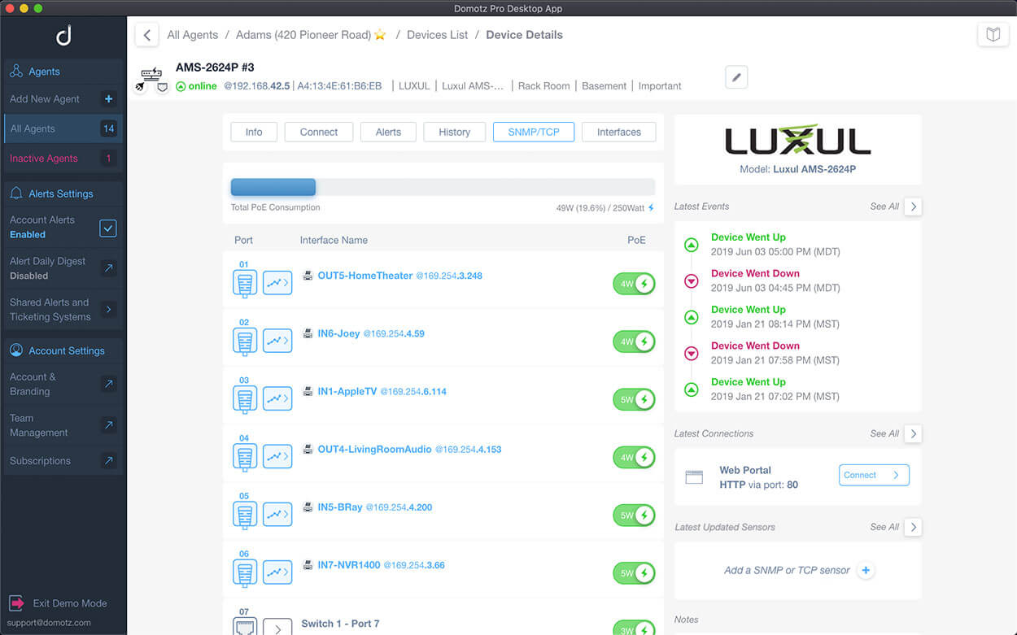Expand Latest Updated Sensors via See All arrow

pos(912,527)
